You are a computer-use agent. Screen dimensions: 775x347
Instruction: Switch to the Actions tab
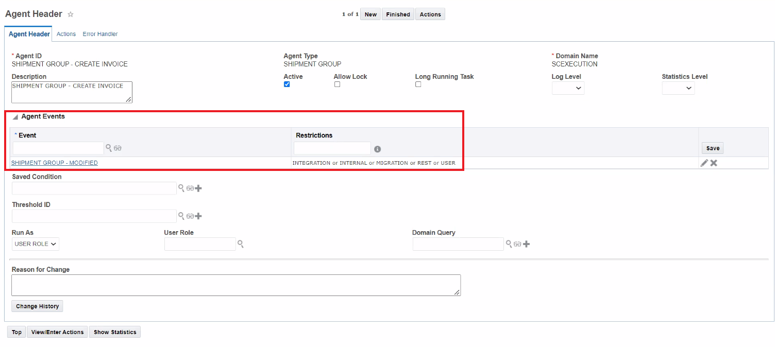tap(66, 34)
